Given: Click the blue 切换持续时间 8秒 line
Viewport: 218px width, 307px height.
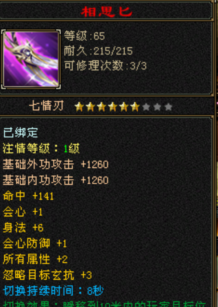Looking at the screenshot, I should pyautogui.click(x=53, y=291).
